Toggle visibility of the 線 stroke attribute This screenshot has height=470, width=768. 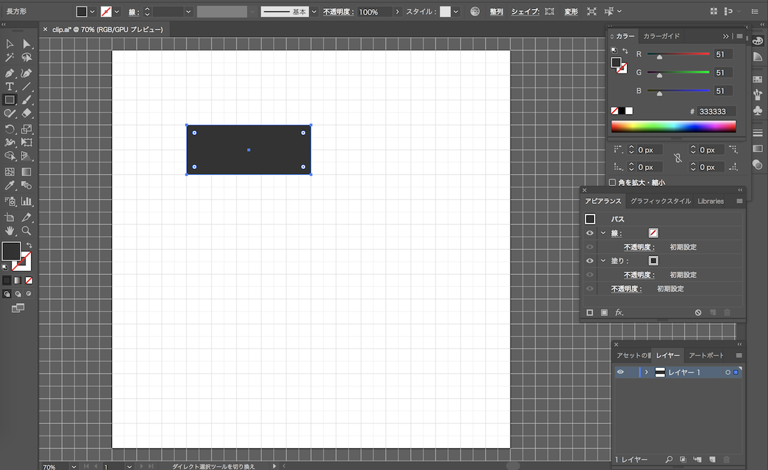(x=589, y=233)
